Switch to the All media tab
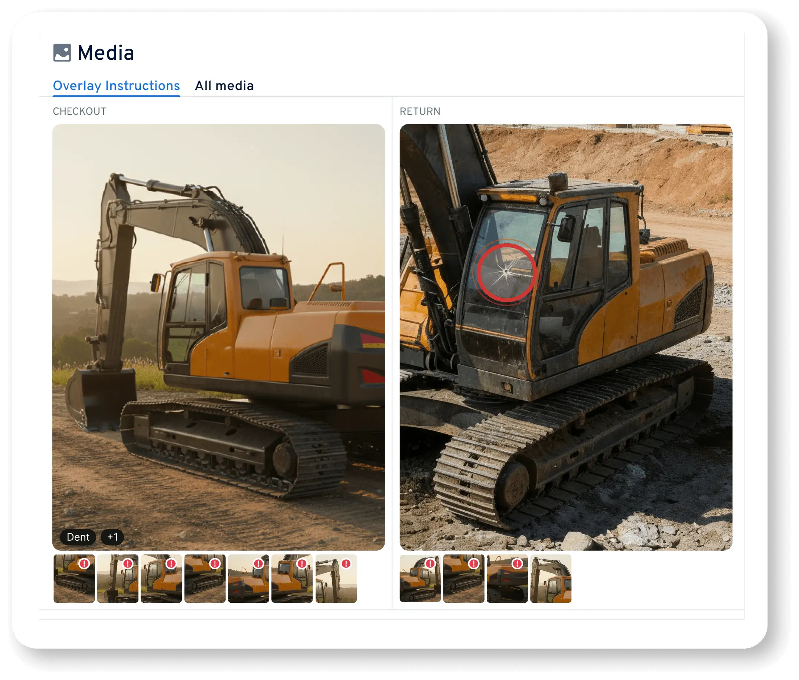The image size is (799, 680). [224, 85]
